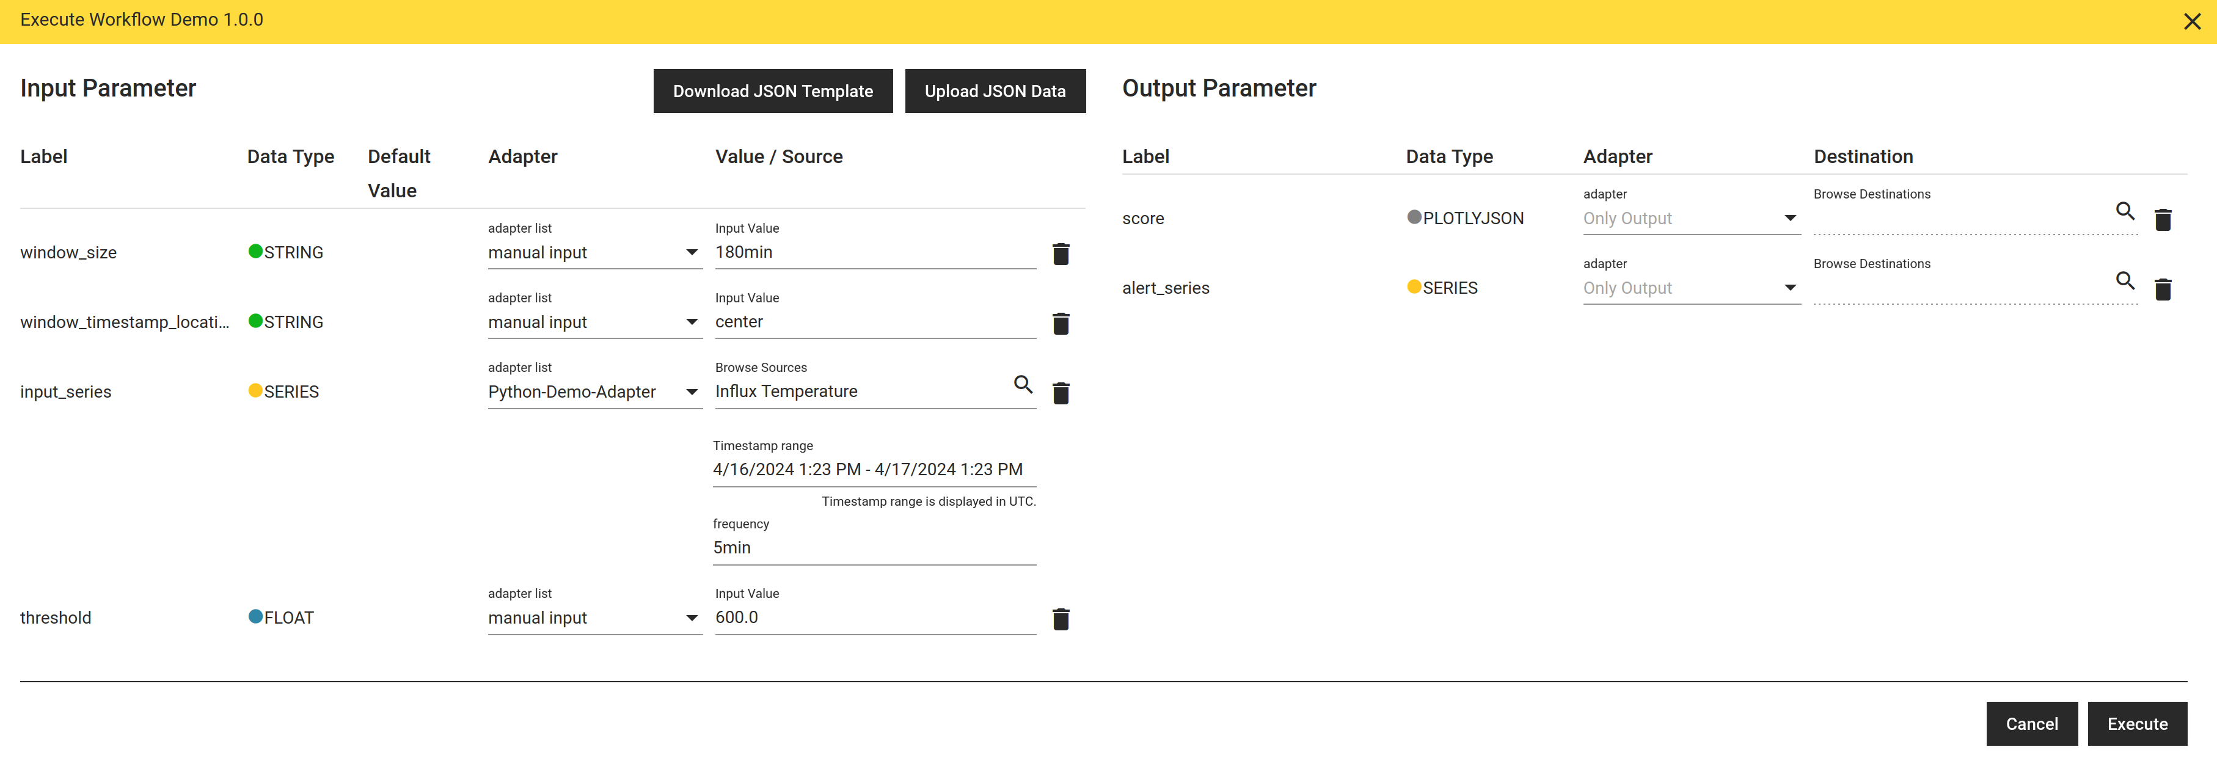Click STRING type in window_size row
The height and width of the screenshot is (758, 2217).
(293, 253)
